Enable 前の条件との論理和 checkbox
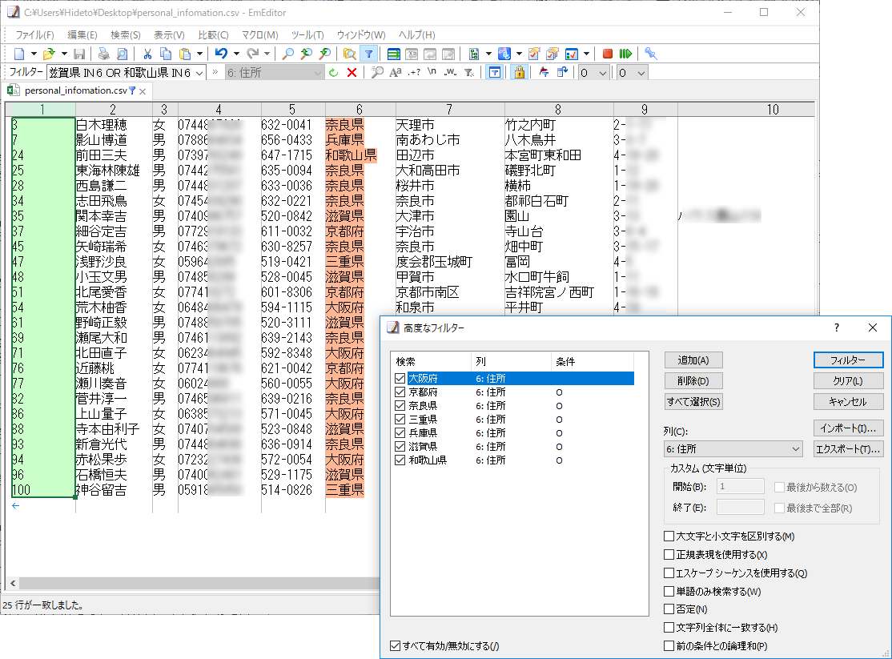The height and width of the screenshot is (659, 892). click(669, 646)
